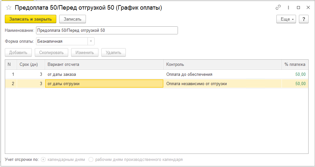The width and height of the screenshot is (315, 167).
Task: Click the Записать и закрыть button
Action: (x=31, y=19)
